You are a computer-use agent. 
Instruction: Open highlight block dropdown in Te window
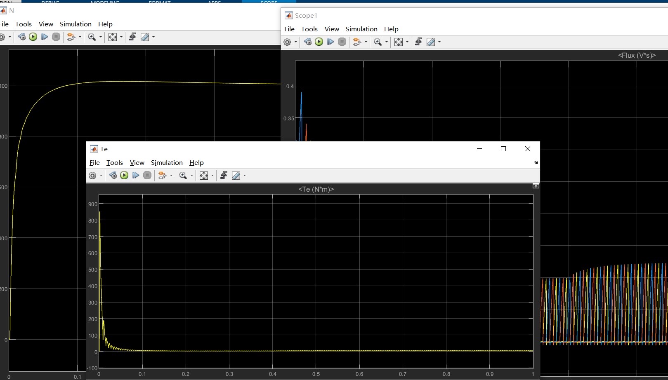tap(171, 176)
